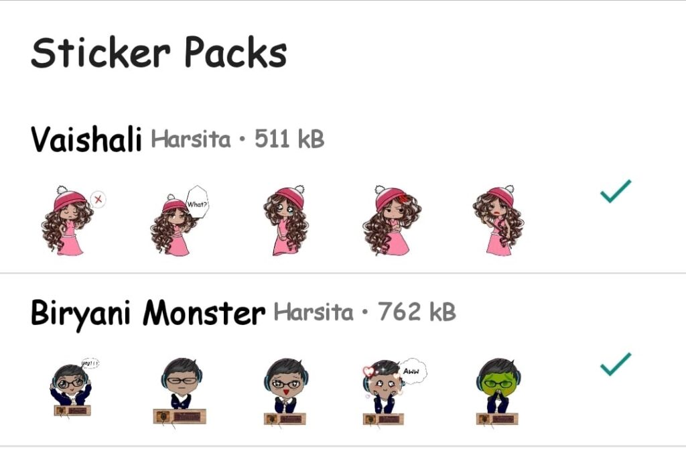Tap Harsita author name under Biryani Monster

314,312
